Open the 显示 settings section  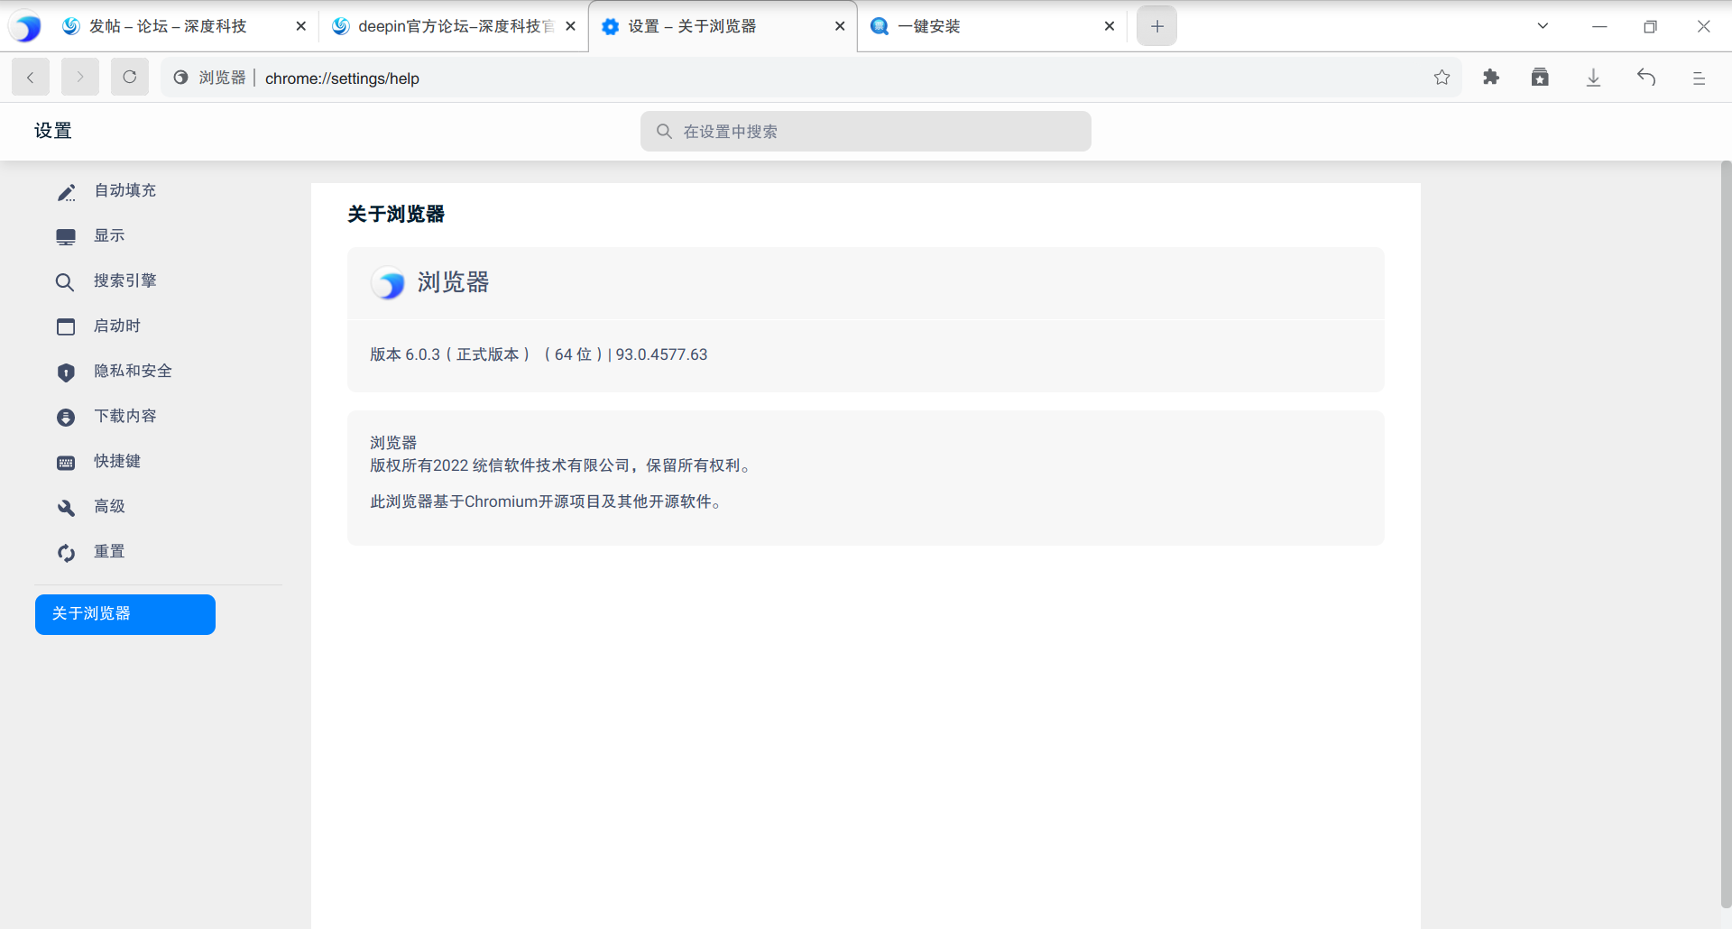point(109,235)
